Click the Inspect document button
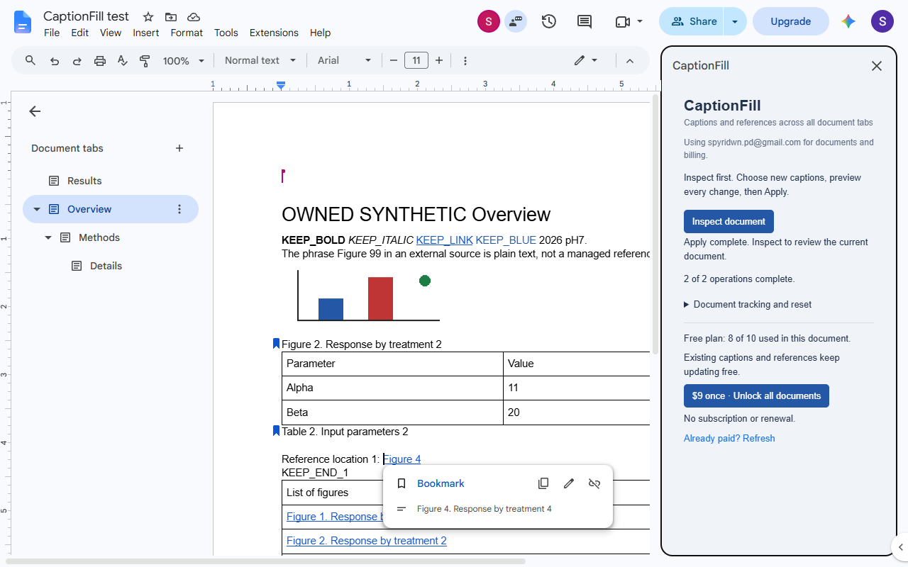 point(729,221)
